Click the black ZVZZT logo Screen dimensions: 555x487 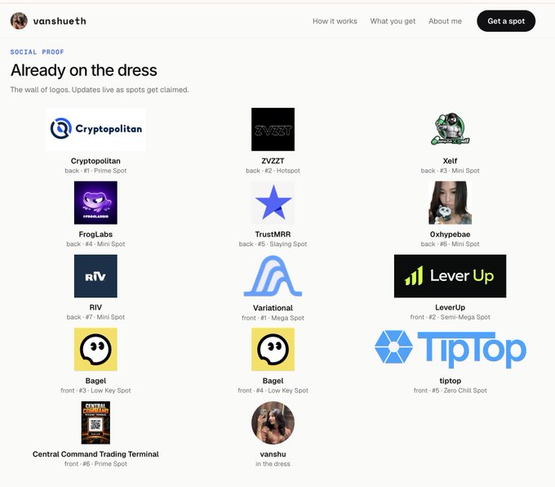click(x=273, y=129)
